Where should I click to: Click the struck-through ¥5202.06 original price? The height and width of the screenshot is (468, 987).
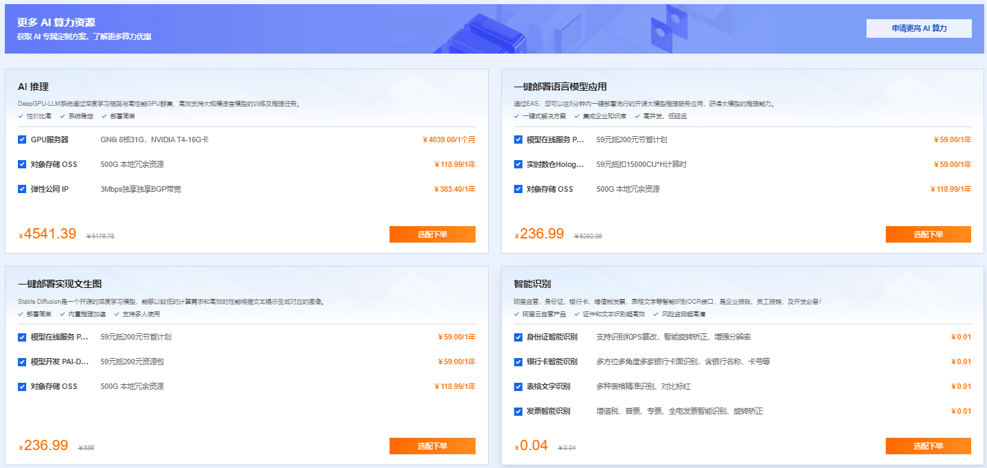pyautogui.click(x=588, y=236)
